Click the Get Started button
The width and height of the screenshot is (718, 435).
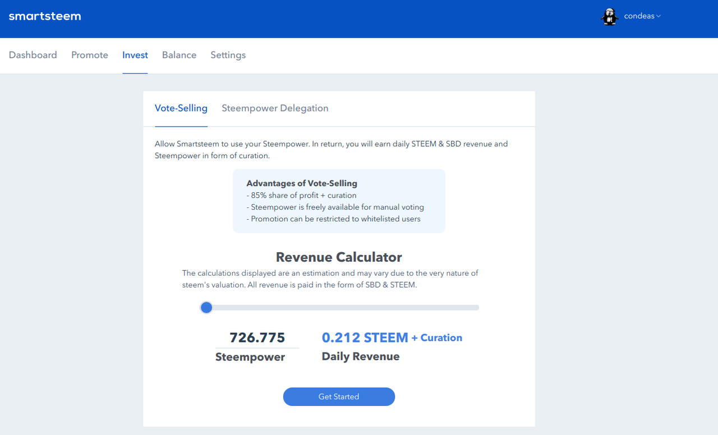click(x=339, y=396)
